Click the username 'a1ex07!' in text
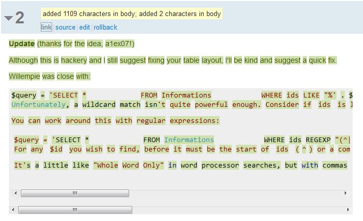Image resolution: width=363 pixels, height=221 pixels. click(x=120, y=44)
